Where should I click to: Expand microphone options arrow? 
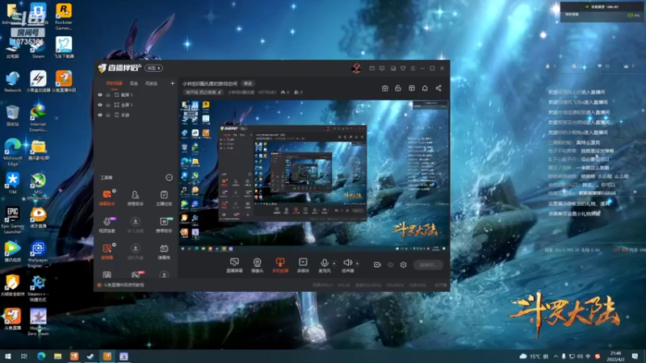tap(333, 264)
